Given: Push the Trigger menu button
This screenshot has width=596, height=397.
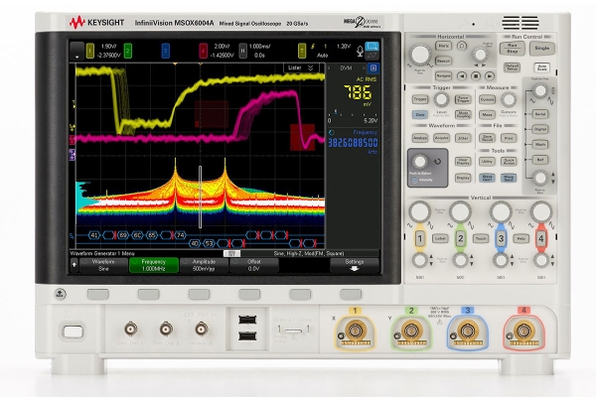Looking at the screenshot, I should point(420,99).
